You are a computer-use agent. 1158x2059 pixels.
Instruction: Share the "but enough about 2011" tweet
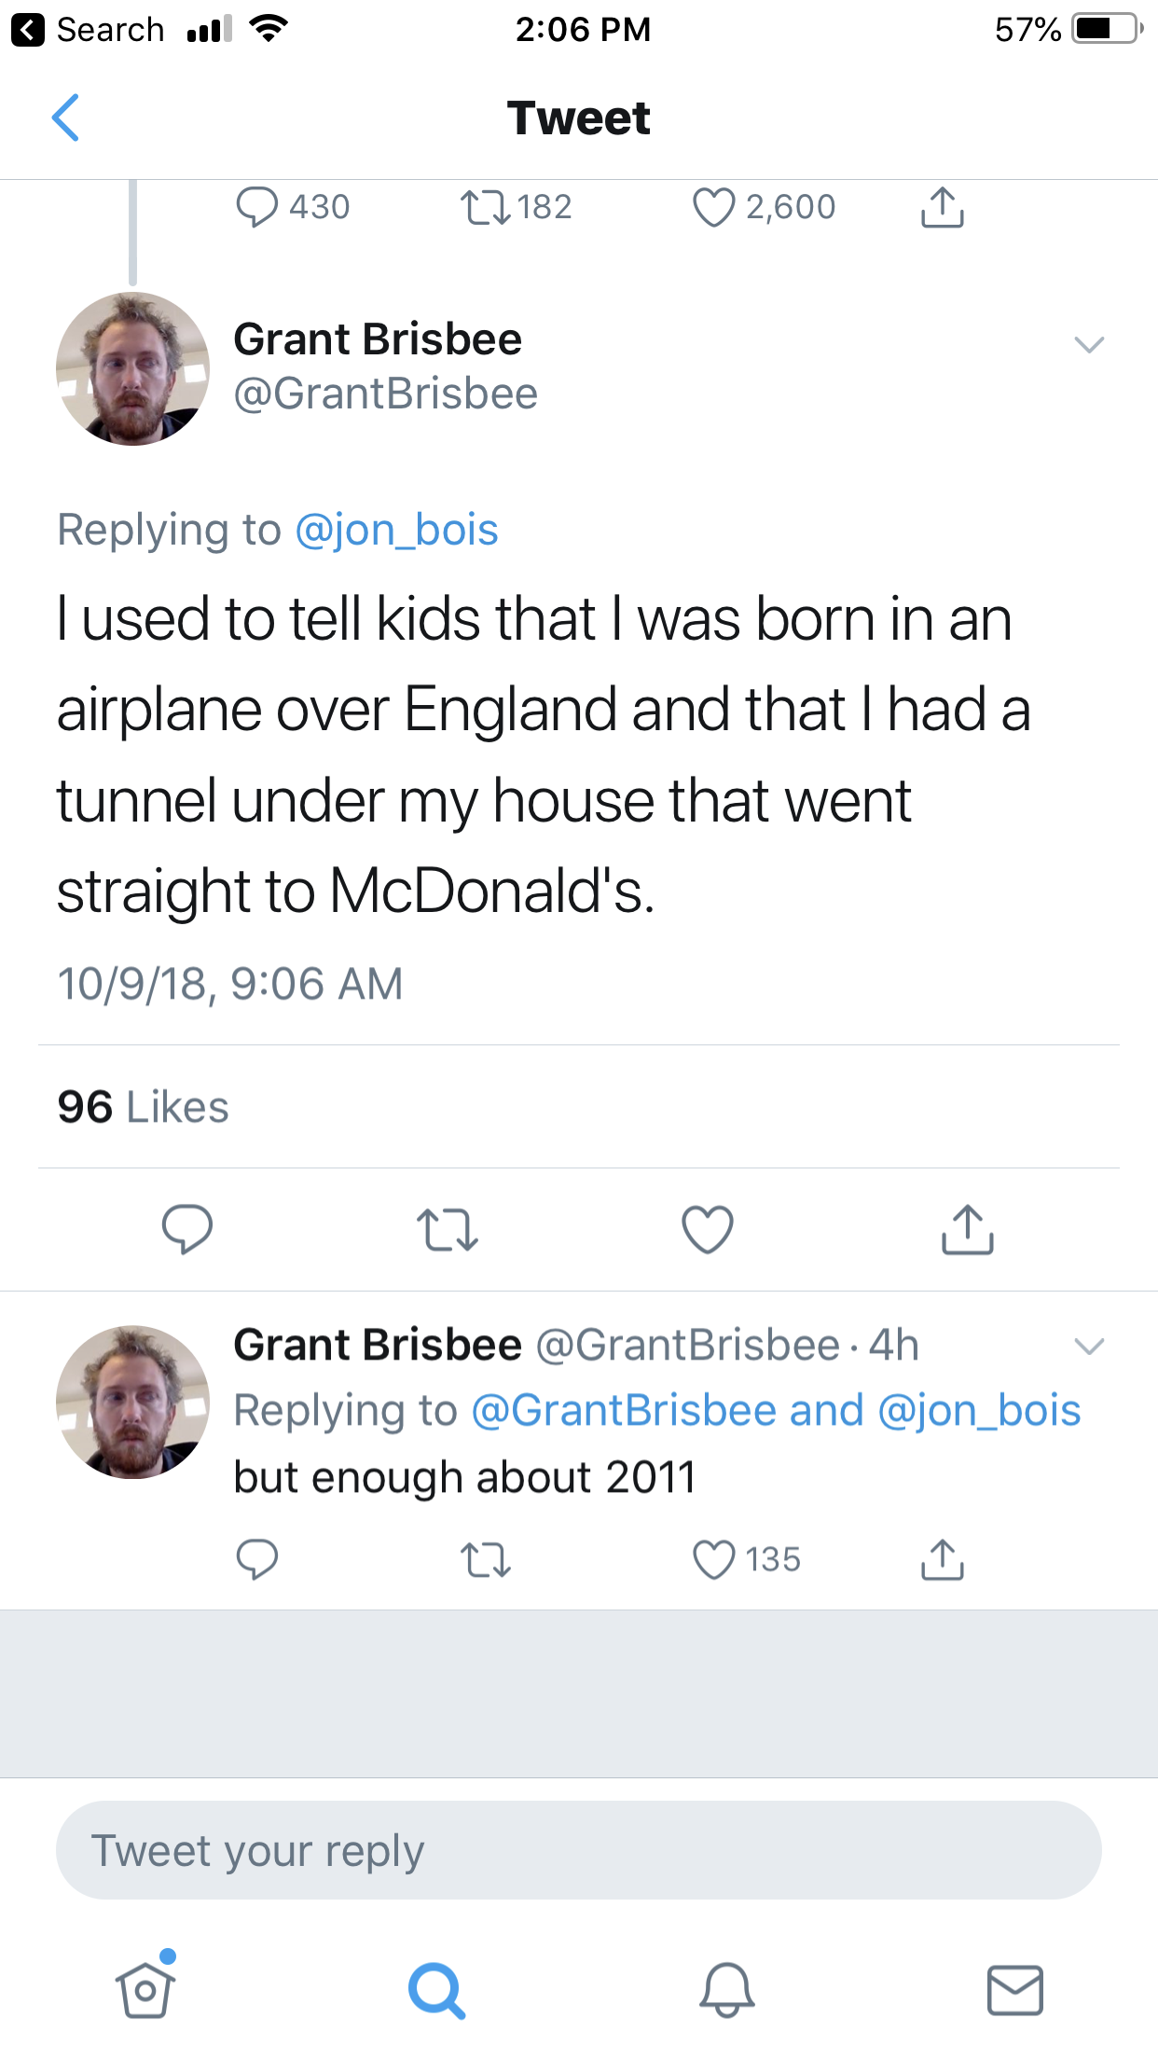pyautogui.click(x=942, y=1558)
